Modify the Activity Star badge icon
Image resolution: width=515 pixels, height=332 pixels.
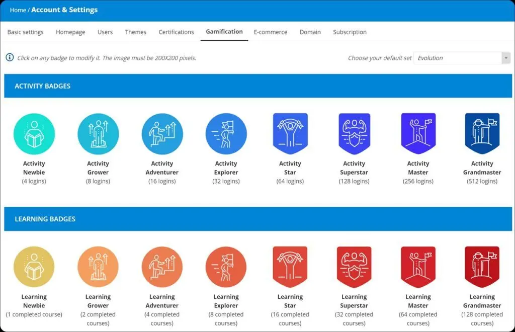(290, 133)
